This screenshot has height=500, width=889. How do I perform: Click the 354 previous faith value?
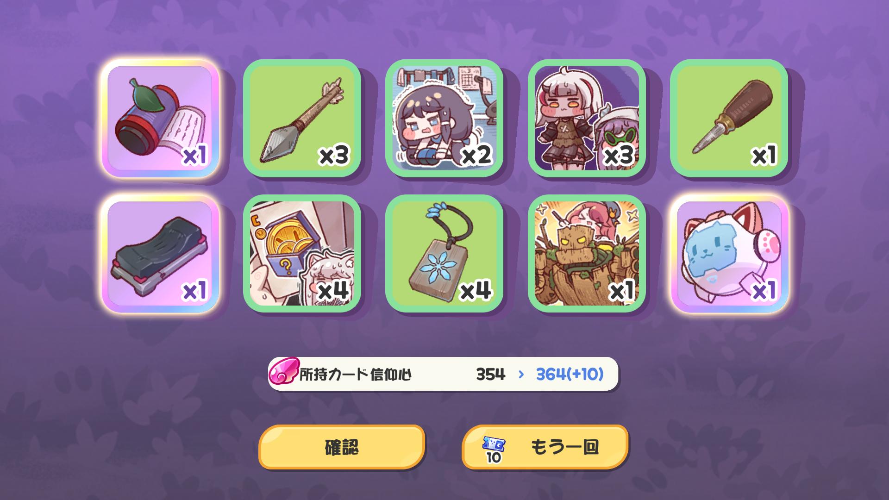491,374
